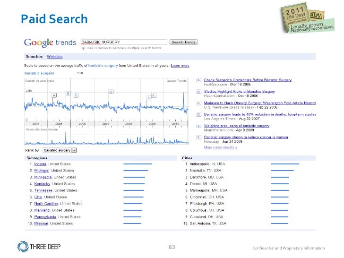Click the F legend box beside news list
Viewport: 344px width, 258px height.
[x=198, y=137]
